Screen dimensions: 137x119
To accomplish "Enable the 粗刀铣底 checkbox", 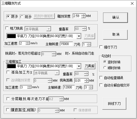I will coord(7,28).
